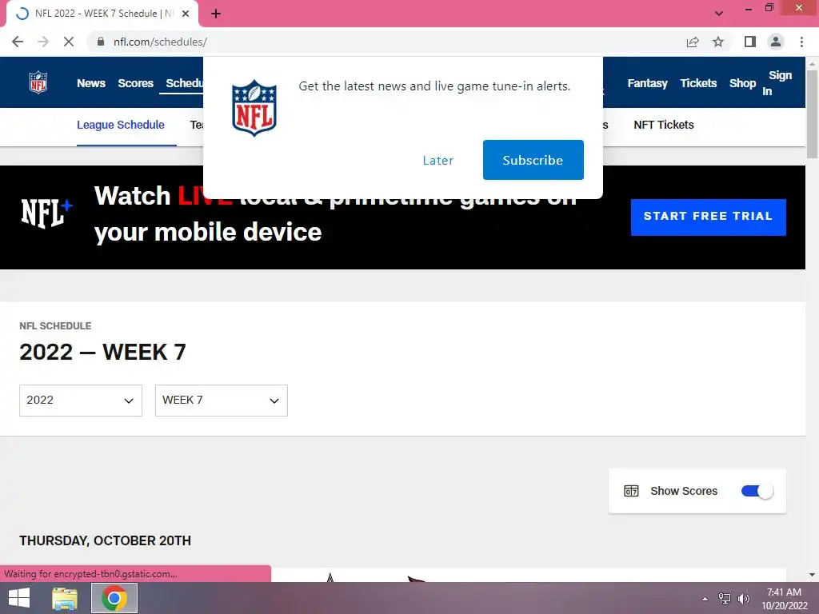The height and width of the screenshot is (614, 819).
Task: Bookmark this page with the star icon
Action: pos(718,42)
